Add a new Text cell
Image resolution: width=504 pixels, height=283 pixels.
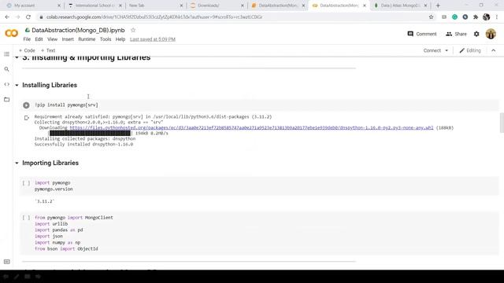pos(48,50)
